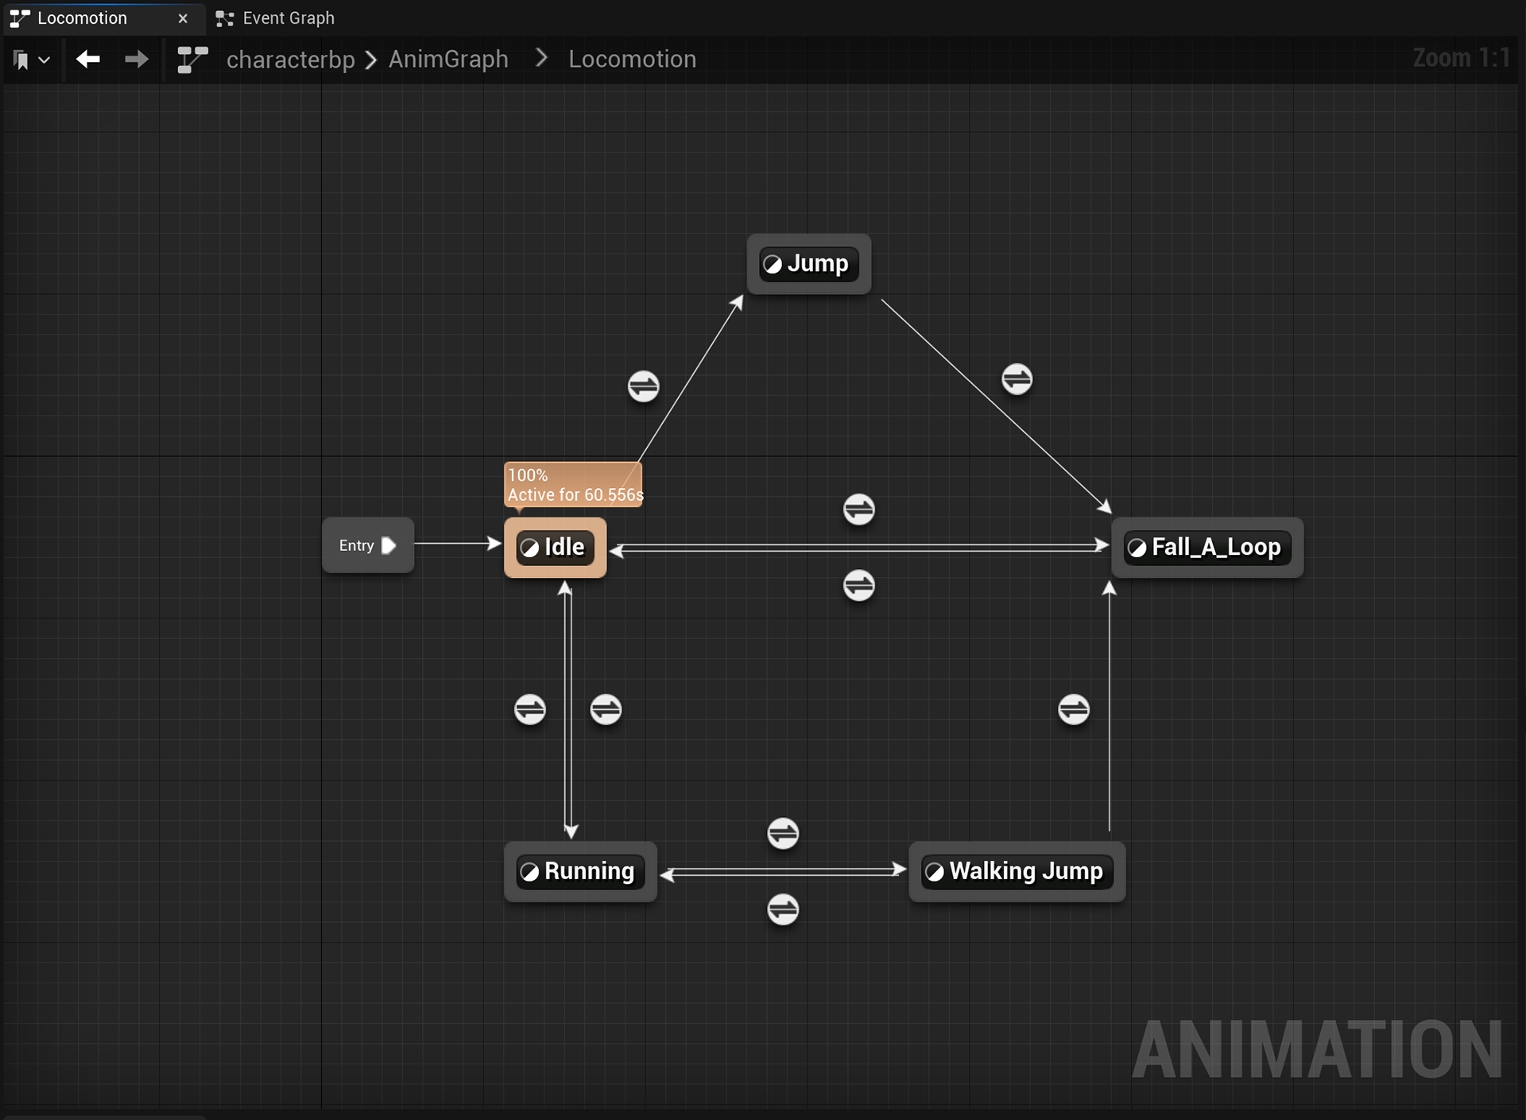Viewport: 1526px width, 1120px height.
Task: Select the left transition icon between Idle and Running
Action: (x=529, y=709)
